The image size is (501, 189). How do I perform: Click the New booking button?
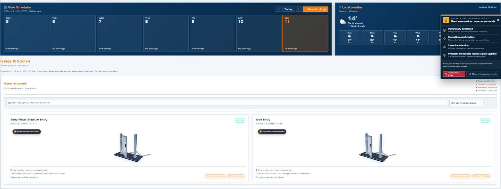[316, 9]
